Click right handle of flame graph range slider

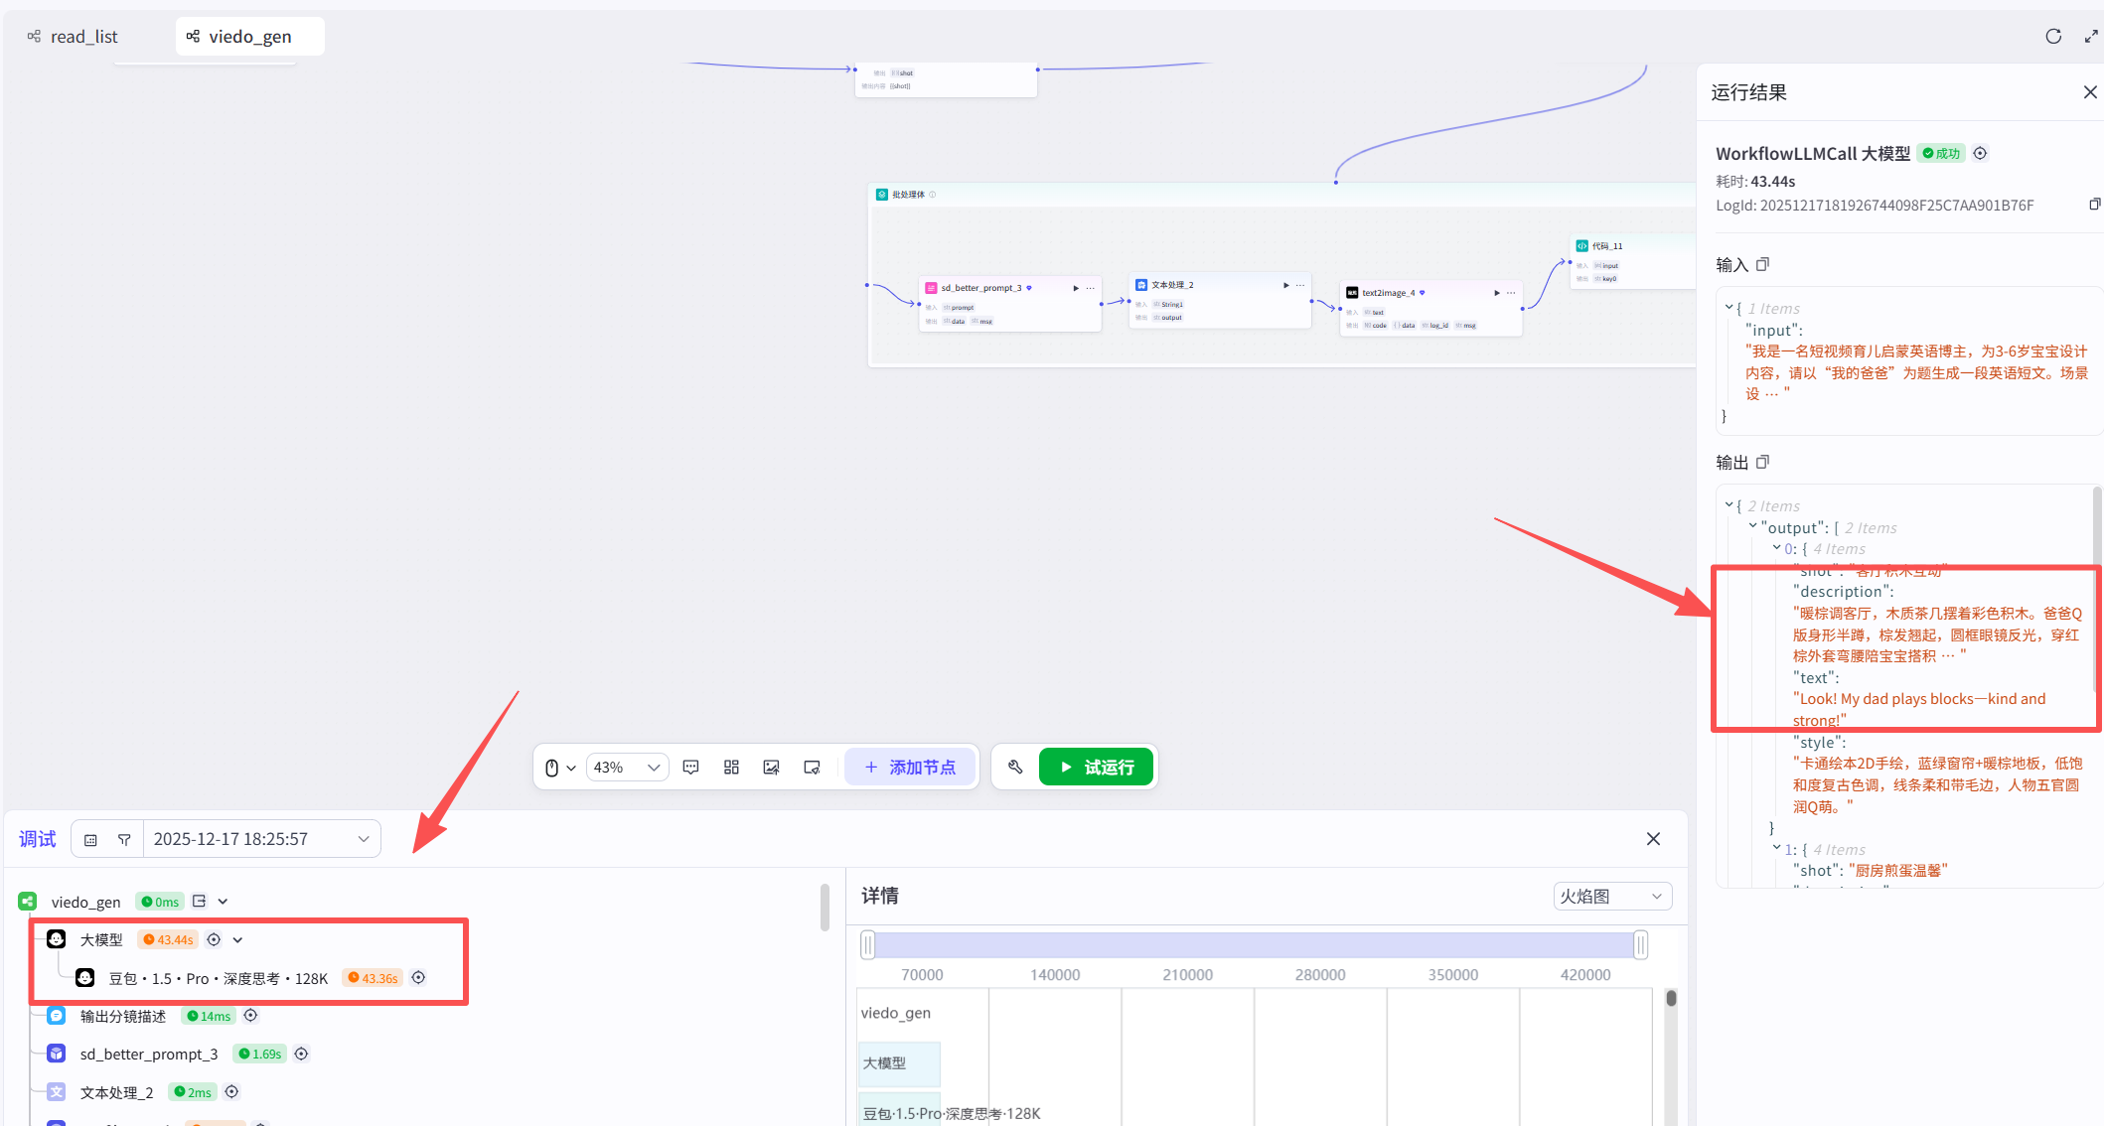[x=1640, y=945]
